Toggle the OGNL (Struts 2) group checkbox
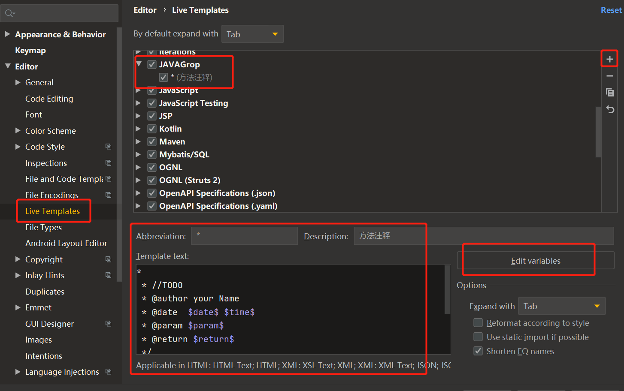 [152, 180]
